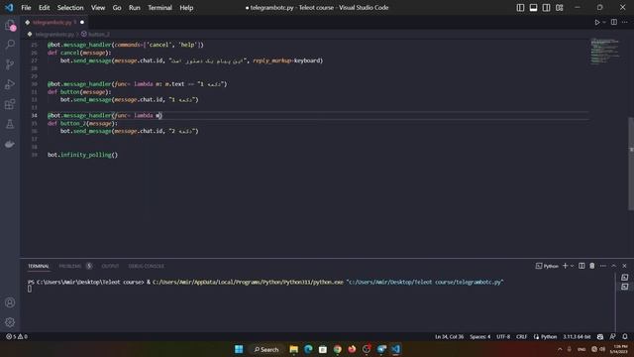Switch to the TERMINAL panel tab

pyautogui.click(x=39, y=266)
